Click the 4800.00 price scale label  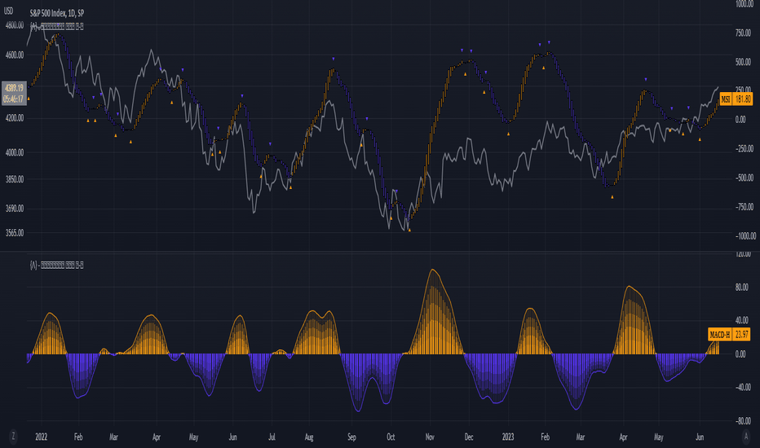point(15,25)
